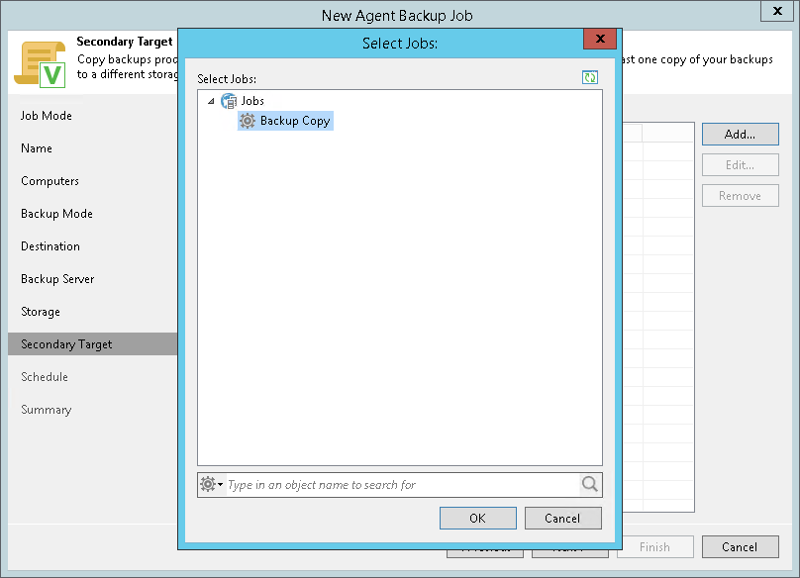
Task: Select the Secondary Target step
Action: (93, 344)
